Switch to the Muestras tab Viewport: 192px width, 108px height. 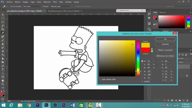(163, 13)
